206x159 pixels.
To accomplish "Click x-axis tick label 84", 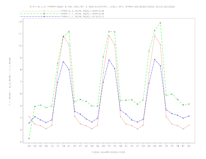I will 189,146.
